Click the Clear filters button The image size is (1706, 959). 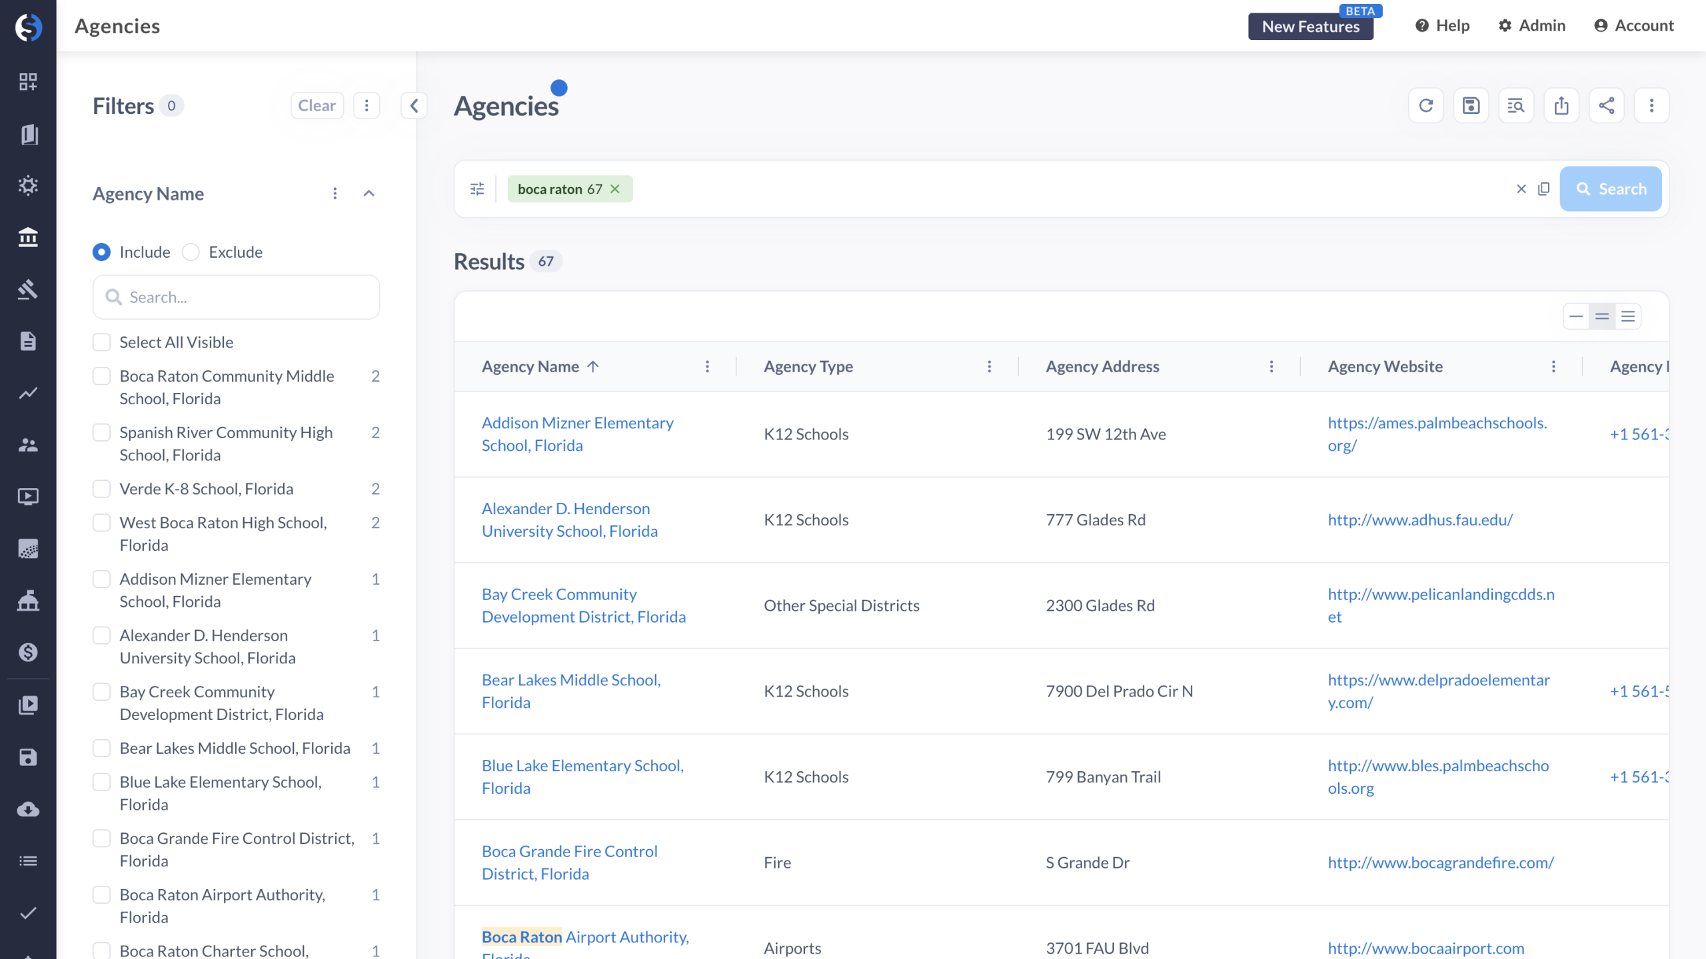[x=317, y=105]
